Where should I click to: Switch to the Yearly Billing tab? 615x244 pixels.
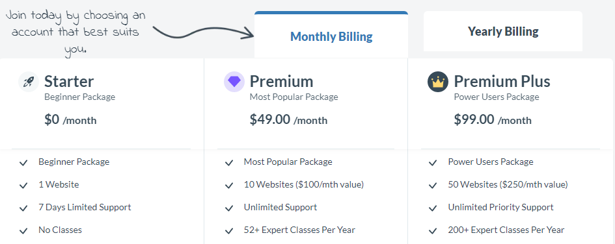coord(503,31)
